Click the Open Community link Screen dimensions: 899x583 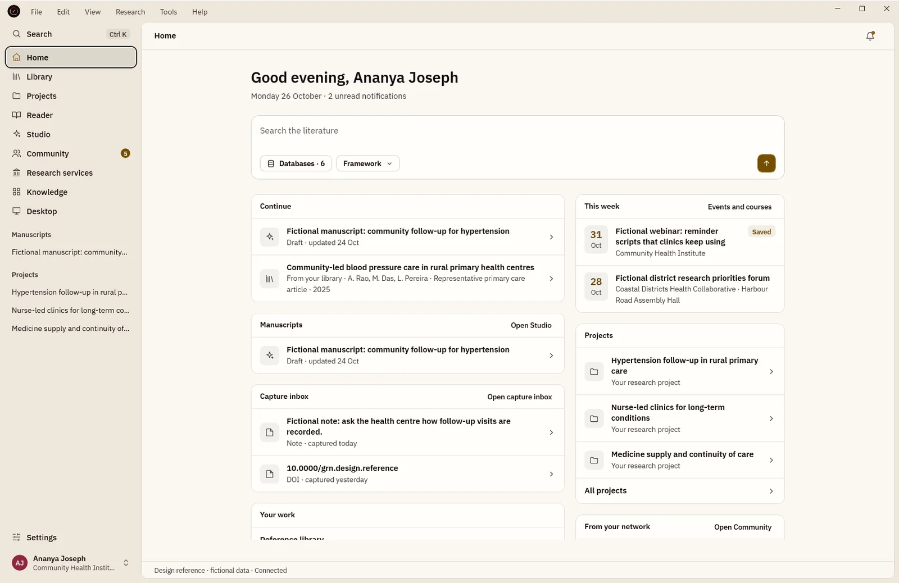743,527
